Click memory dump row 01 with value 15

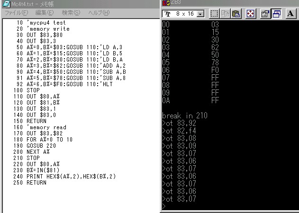[190, 32]
